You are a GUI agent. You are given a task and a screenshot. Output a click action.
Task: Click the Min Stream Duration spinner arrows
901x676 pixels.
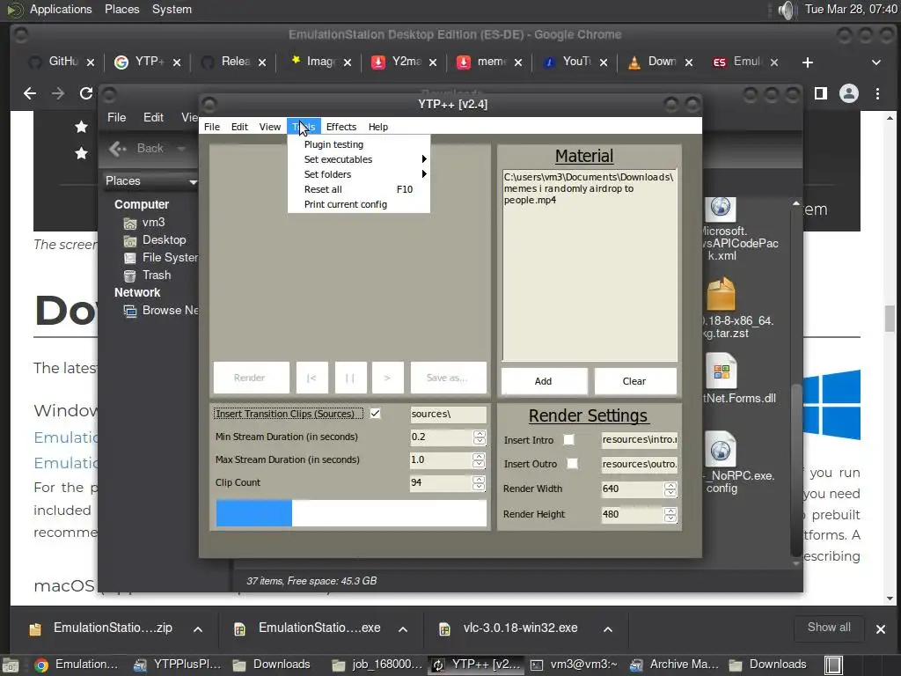pos(480,437)
